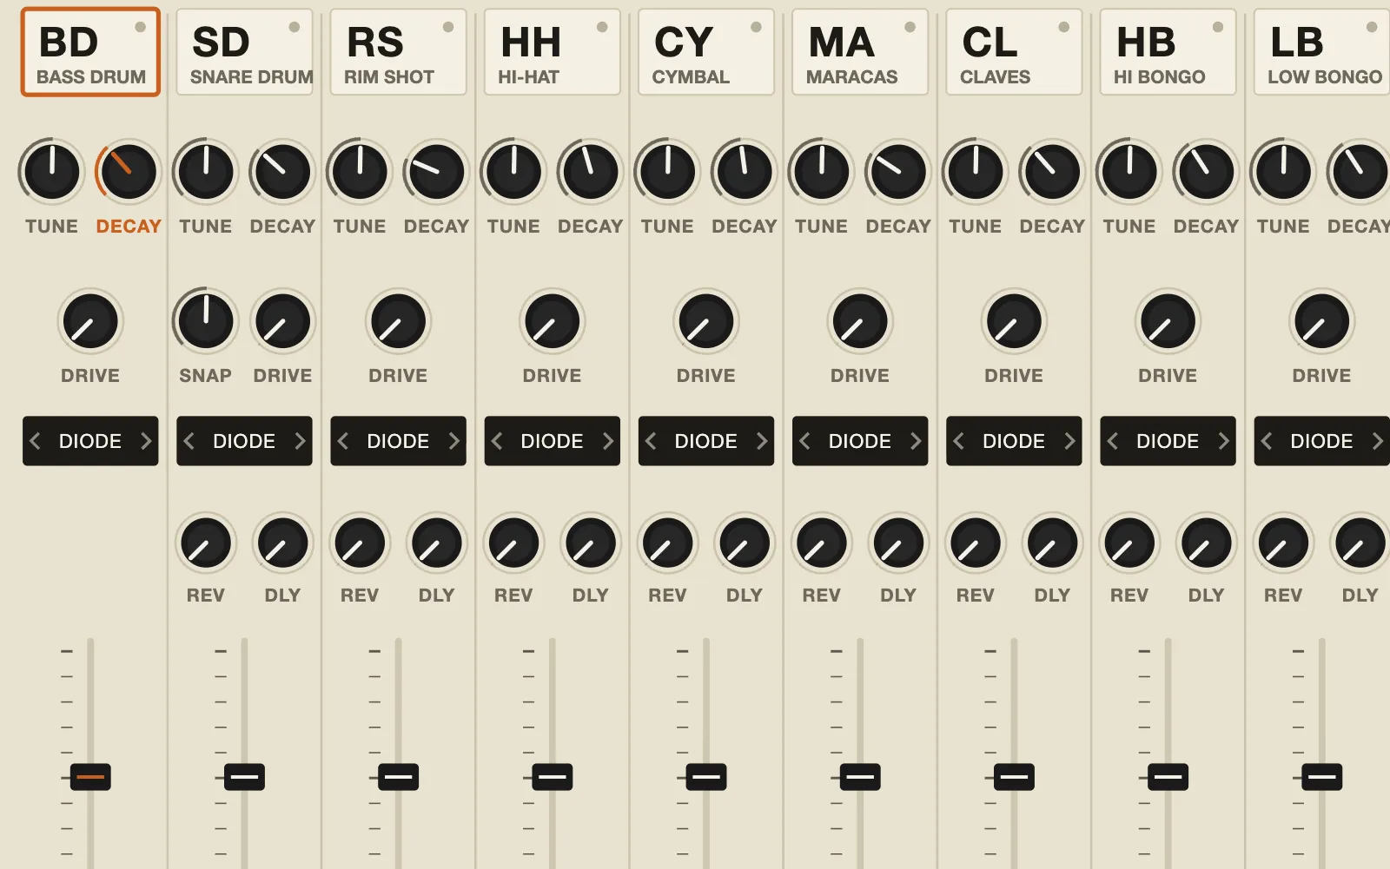Toggle the RS indicator dot

tap(448, 27)
